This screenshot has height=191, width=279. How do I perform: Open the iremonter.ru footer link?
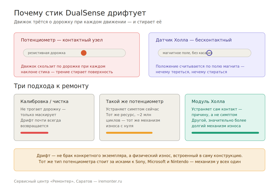tap(110, 181)
